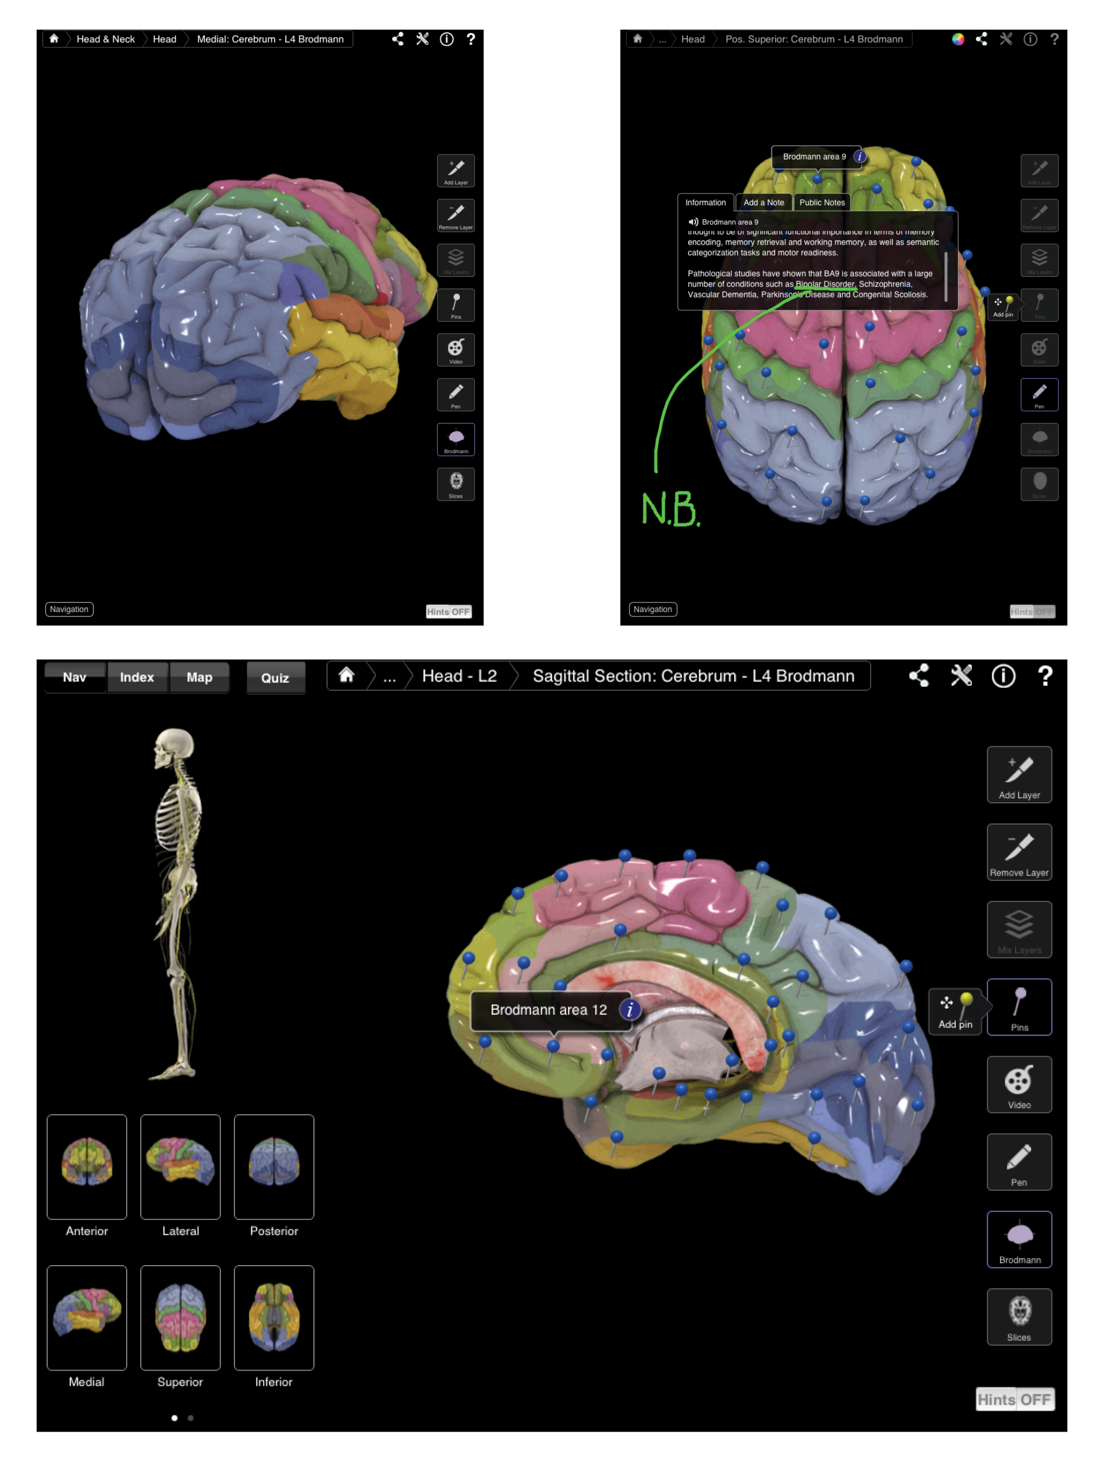Expand the '...' breadcrumb in bottom panel
The height and width of the screenshot is (1472, 1104).
pos(390,677)
